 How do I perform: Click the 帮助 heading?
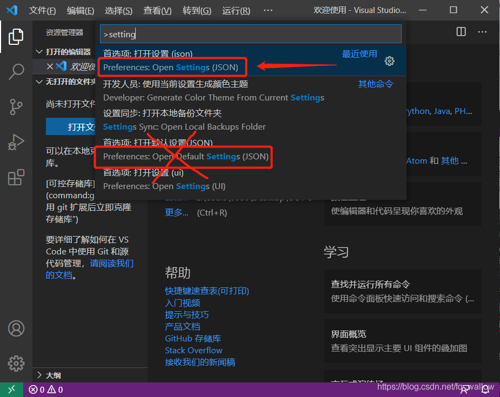[178, 273]
